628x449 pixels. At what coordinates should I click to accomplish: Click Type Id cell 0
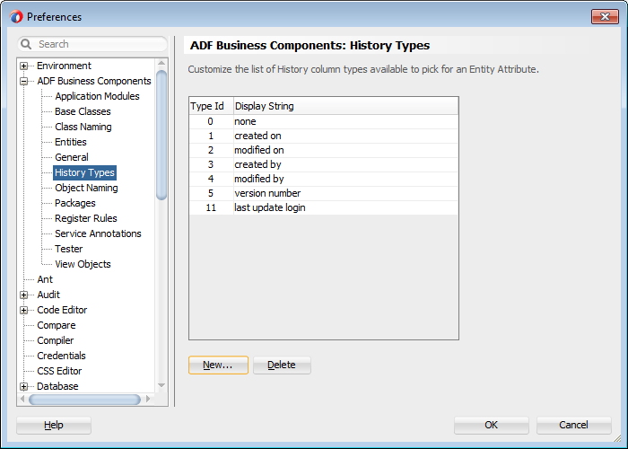pos(210,121)
